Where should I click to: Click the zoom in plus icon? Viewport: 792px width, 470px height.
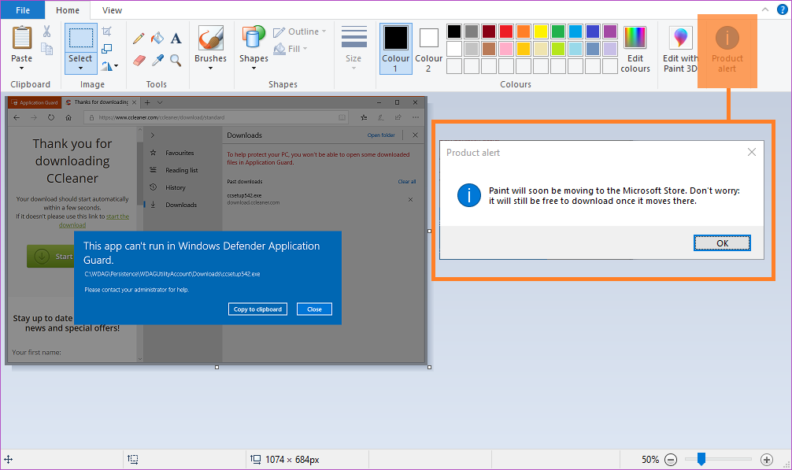pyautogui.click(x=767, y=460)
